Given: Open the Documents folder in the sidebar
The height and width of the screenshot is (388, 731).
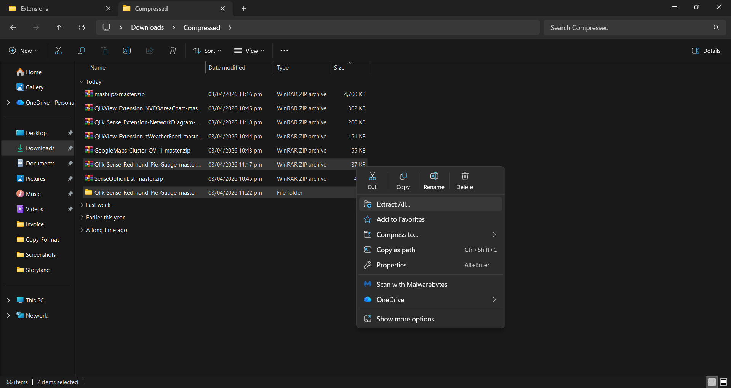Looking at the screenshot, I should [40, 164].
